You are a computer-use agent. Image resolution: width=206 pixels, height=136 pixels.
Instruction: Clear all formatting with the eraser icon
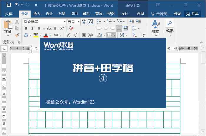[x=71, y=28]
